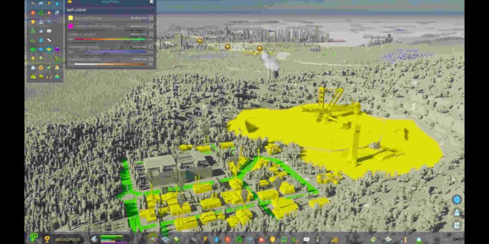Open the Water & Sewage menu in toolbar
The height and width of the screenshot is (244, 489).
click(216, 239)
